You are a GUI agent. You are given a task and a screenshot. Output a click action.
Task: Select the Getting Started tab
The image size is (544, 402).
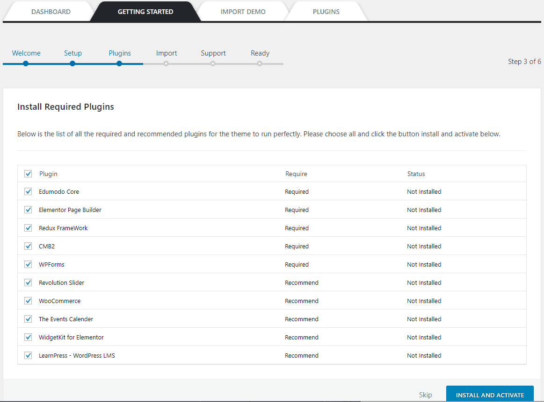tap(145, 12)
